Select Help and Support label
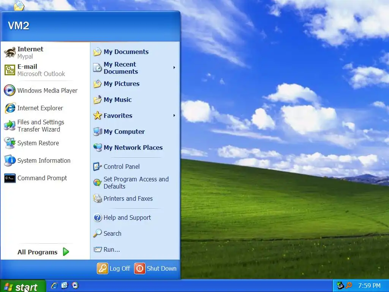Image resolution: width=389 pixels, height=292 pixels. point(127,218)
